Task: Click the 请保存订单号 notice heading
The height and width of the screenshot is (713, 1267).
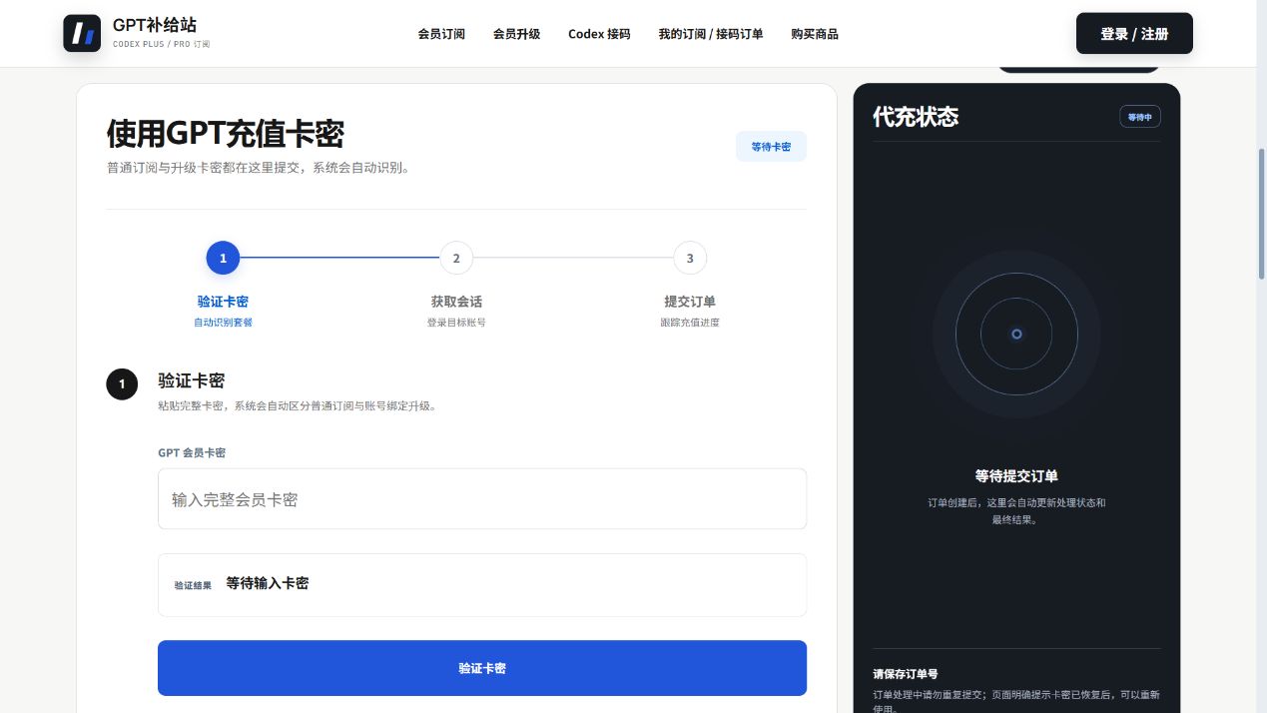Action: click(x=906, y=674)
